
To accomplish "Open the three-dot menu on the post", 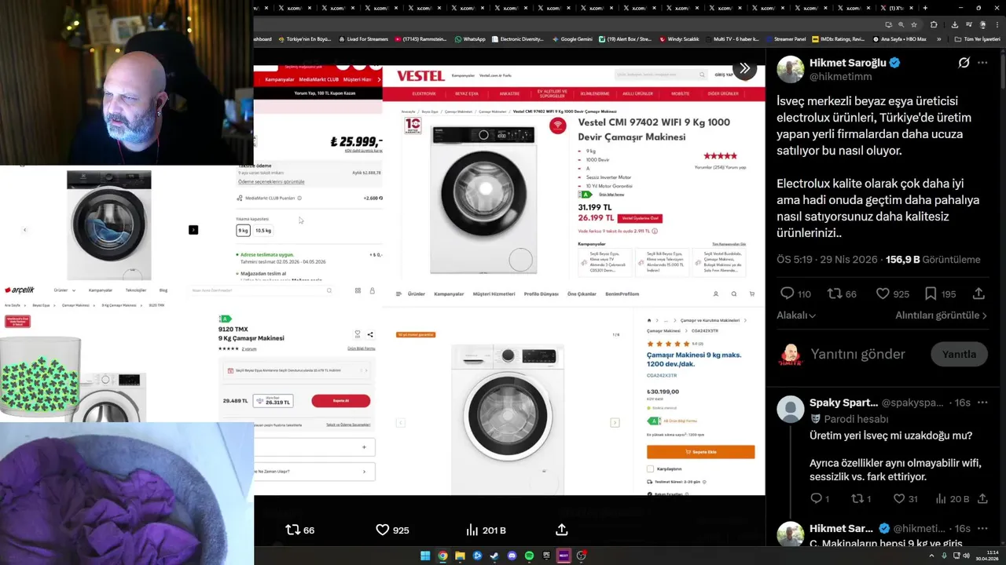I will [x=982, y=63].
